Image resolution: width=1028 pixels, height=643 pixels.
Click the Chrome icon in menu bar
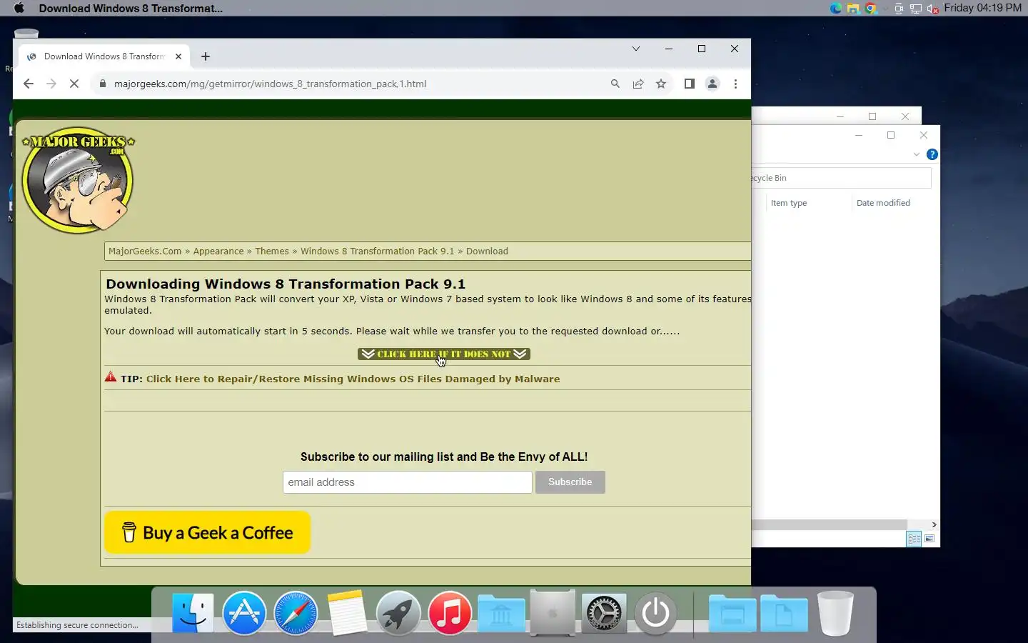click(x=870, y=9)
